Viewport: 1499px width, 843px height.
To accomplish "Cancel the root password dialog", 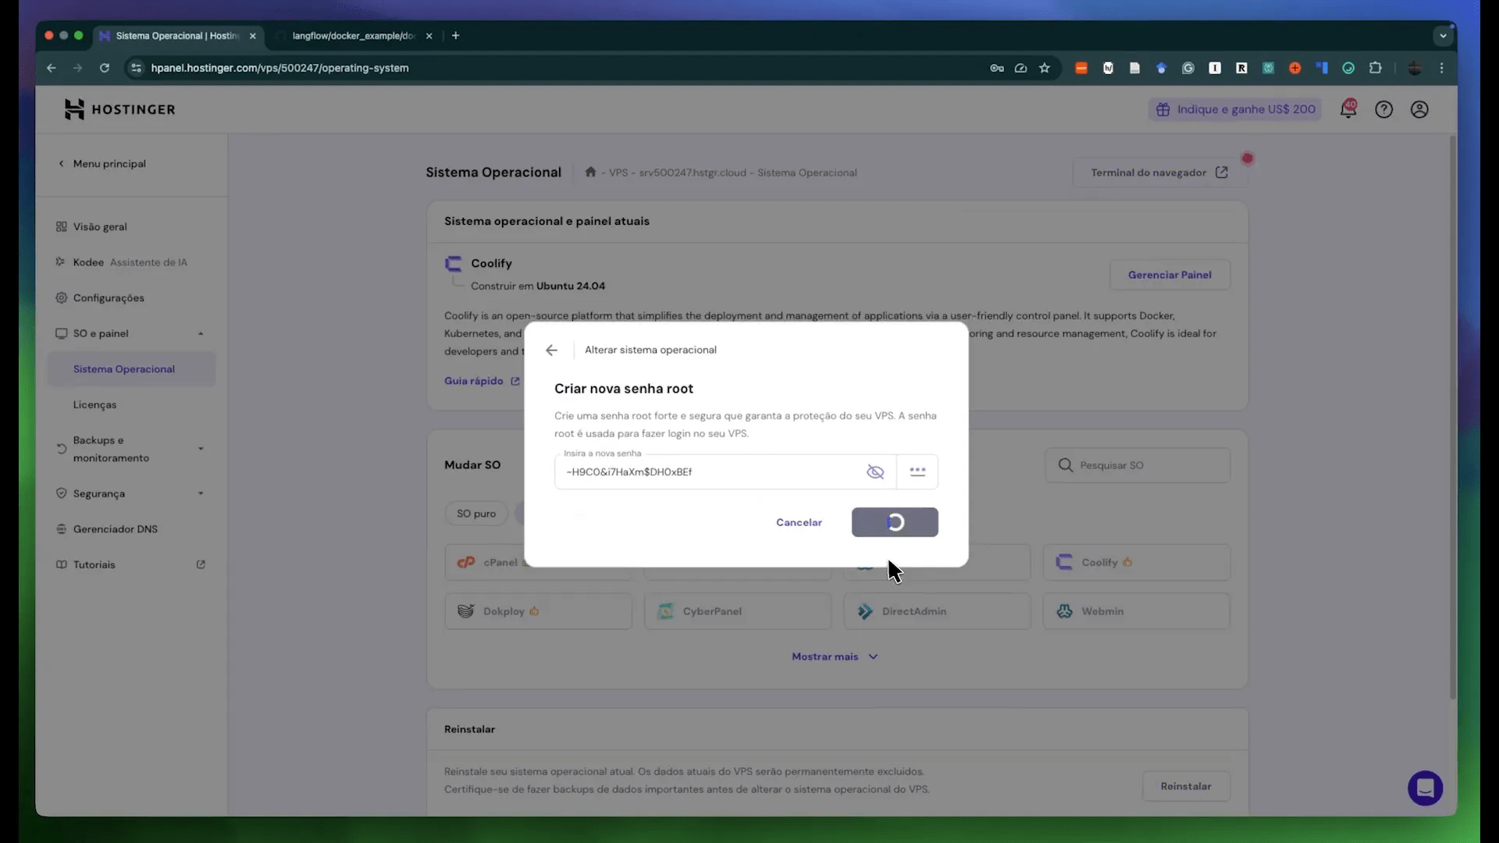I will tap(799, 522).
